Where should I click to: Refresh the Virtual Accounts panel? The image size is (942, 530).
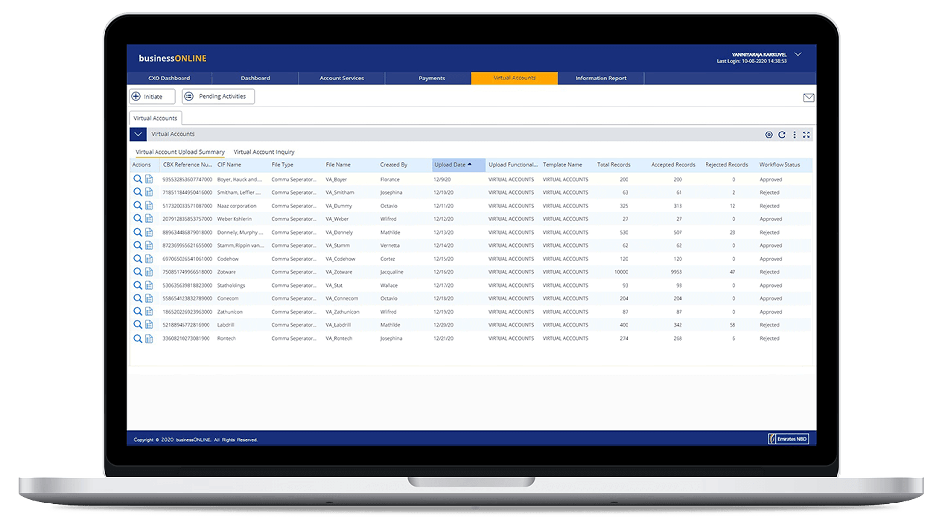782,135
